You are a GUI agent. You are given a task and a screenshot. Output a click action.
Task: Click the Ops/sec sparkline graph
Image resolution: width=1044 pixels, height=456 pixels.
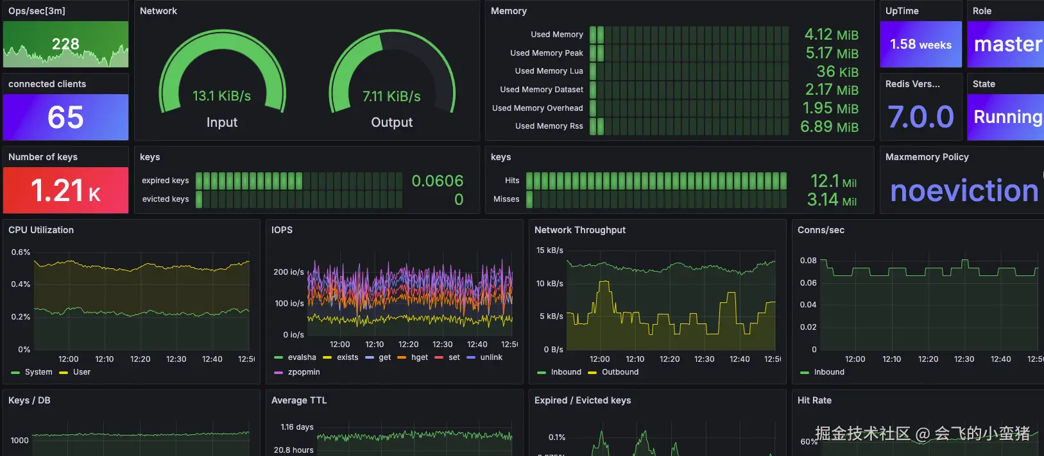65,56
